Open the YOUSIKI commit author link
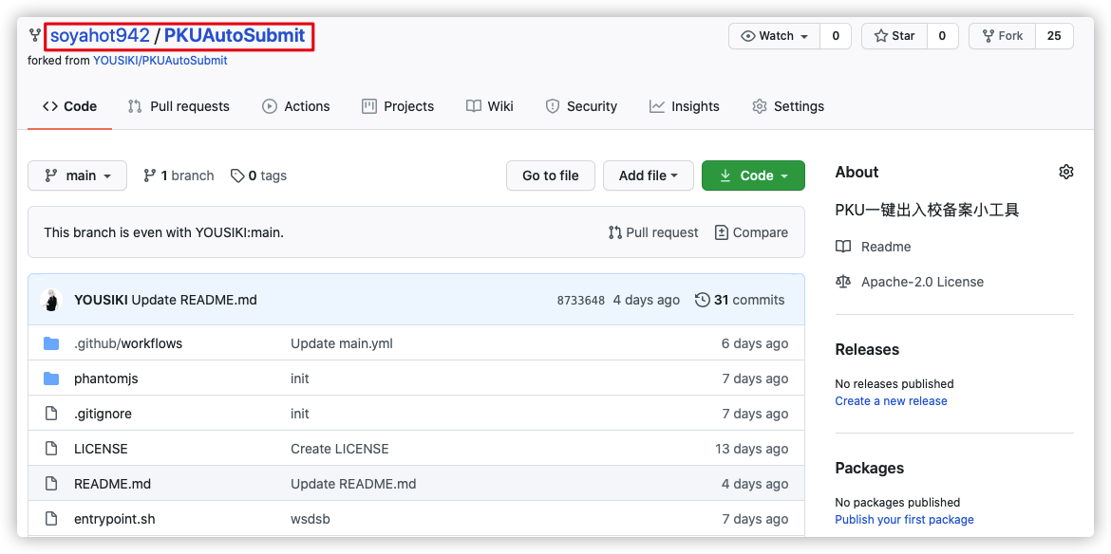1111x554 pixels. (x=101, y=300)
